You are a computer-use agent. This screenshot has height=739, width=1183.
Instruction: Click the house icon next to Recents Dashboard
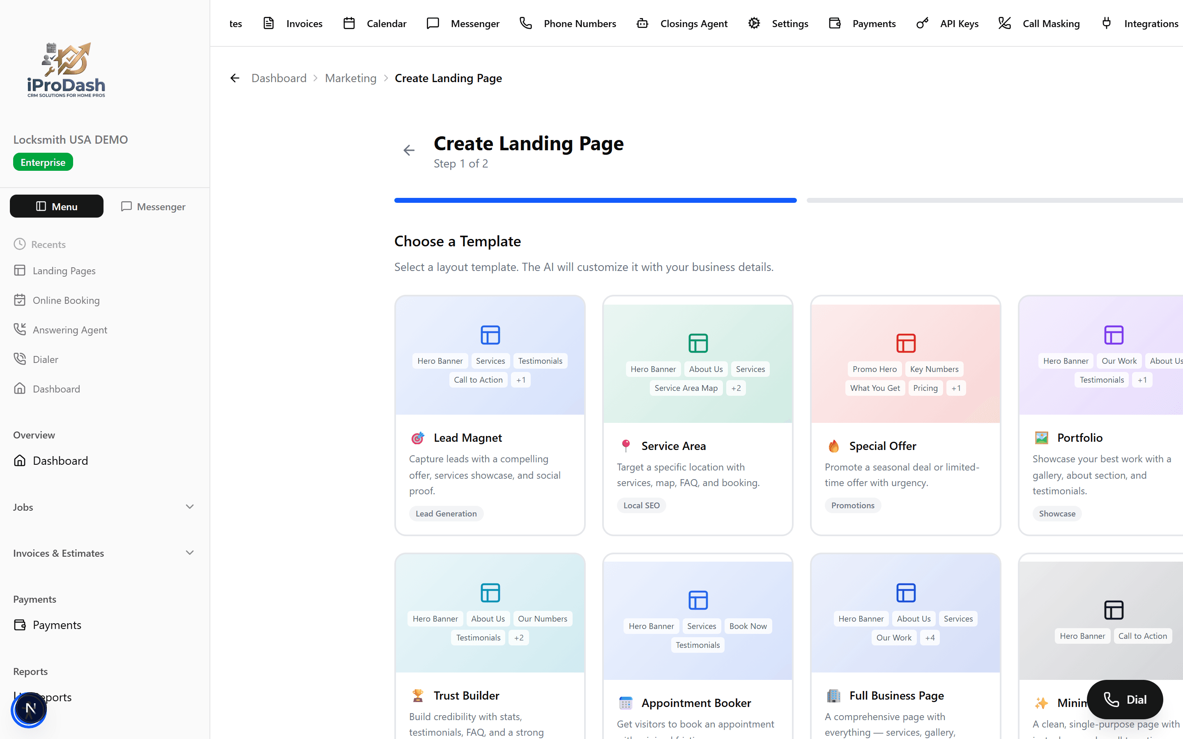point(20,388)
